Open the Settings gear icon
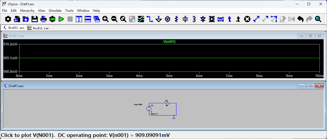This screenshot has width=327, height=139. 8,19
